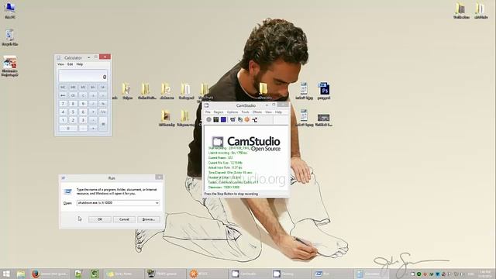
Task: Switch to the Firefox taskbar button
Action: (x=50, y=274)
